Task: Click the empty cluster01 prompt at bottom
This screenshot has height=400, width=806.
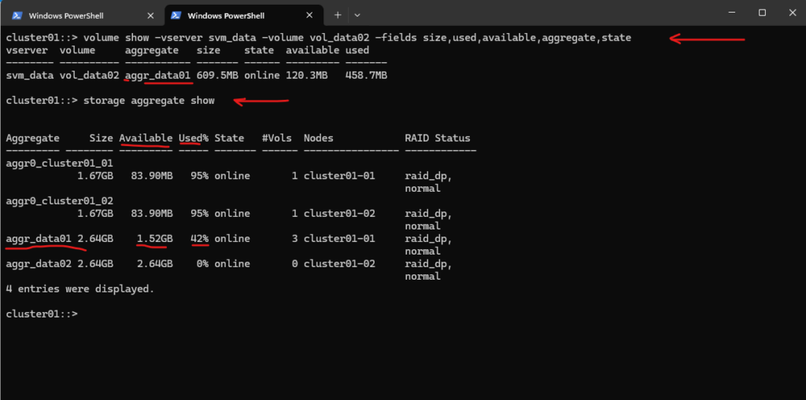Action: [42, 314]
